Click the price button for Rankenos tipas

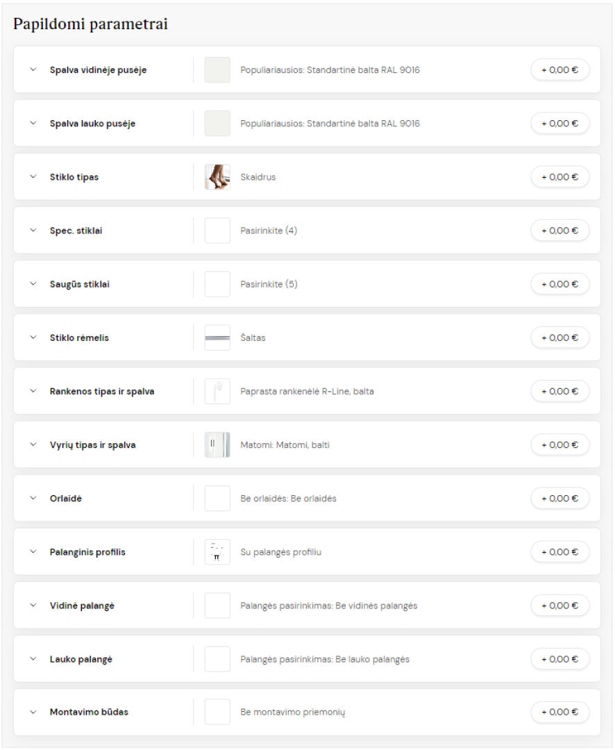click(x=559, y=391)
